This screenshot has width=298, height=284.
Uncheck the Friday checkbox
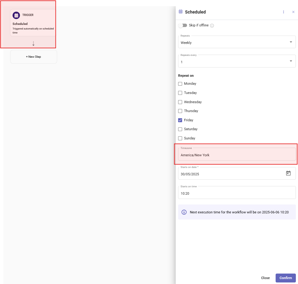coord(180,120)
